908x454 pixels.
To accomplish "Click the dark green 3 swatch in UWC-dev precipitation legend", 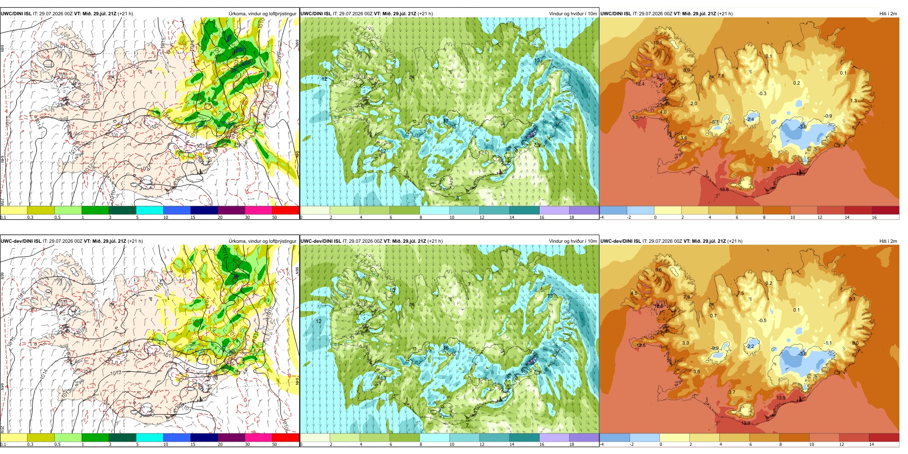I will 122,437.
